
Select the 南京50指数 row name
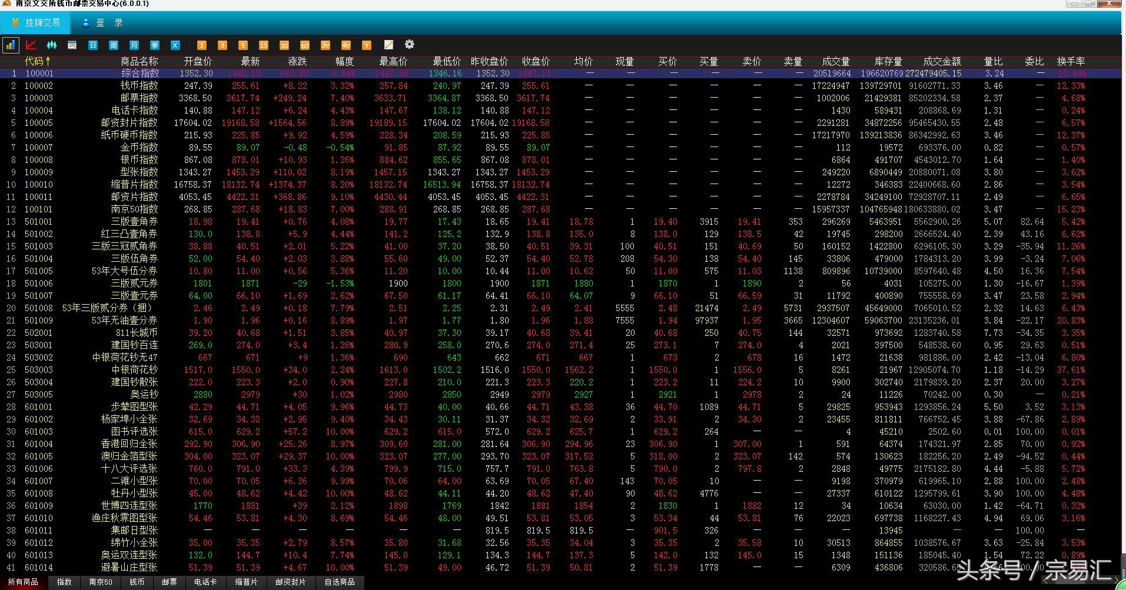pyautogui.click(x=135, y=209)
